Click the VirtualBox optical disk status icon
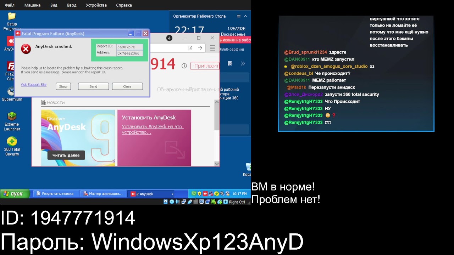 coord(172,202)
